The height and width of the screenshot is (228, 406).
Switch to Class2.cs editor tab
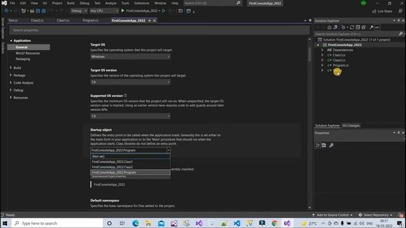tap(37, 20)
